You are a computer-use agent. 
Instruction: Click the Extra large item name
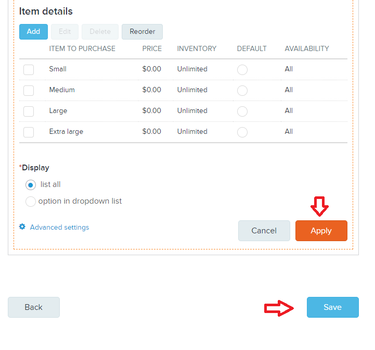coord(66,132)
